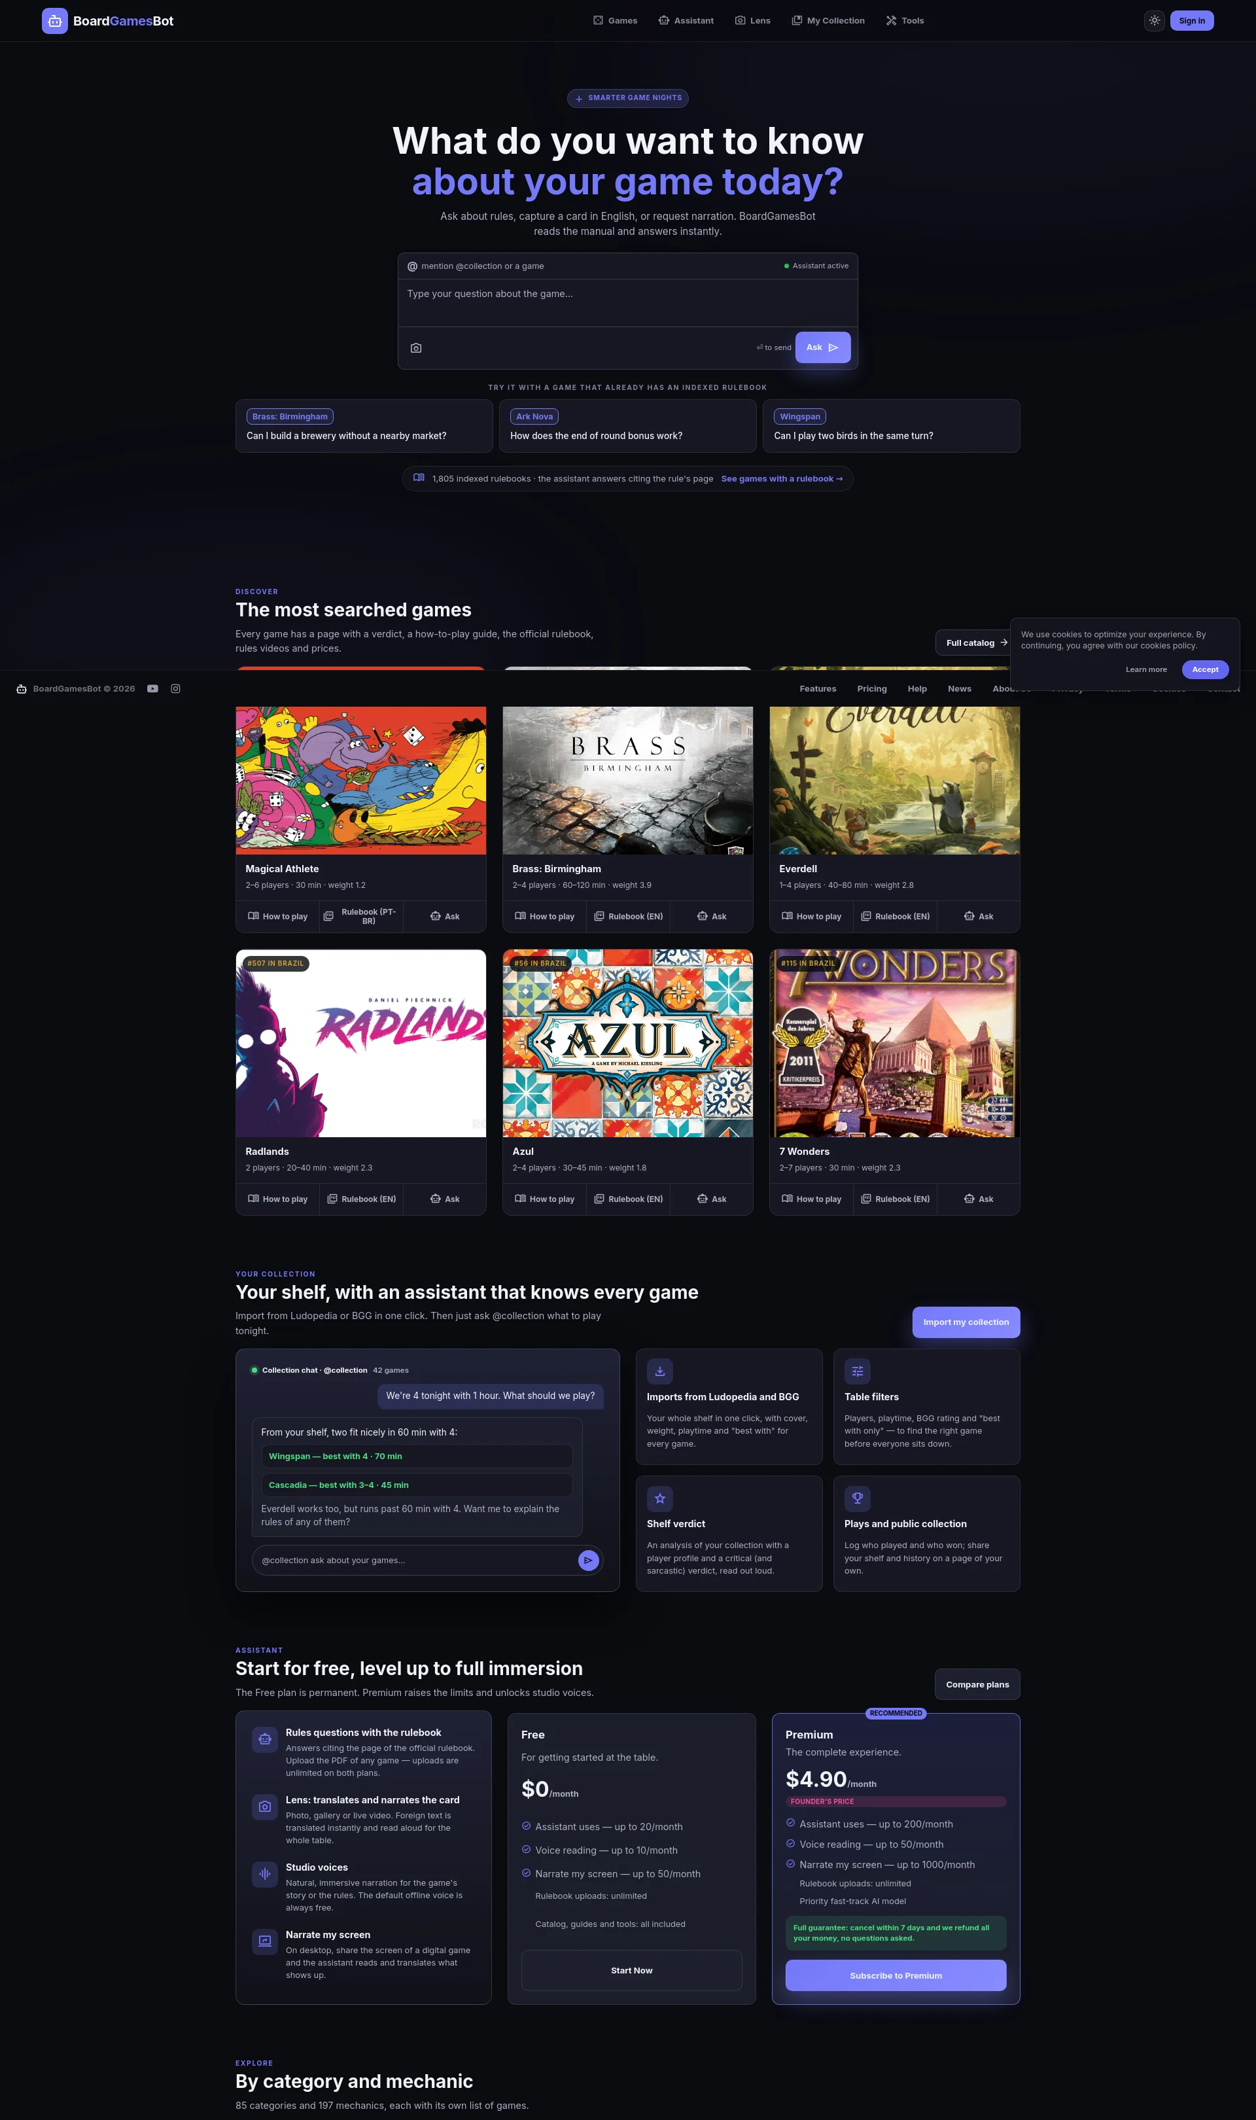Screen dimensions: 1256x2120
Task: Click Subscribe to Premium
Action: [896, 1975]
